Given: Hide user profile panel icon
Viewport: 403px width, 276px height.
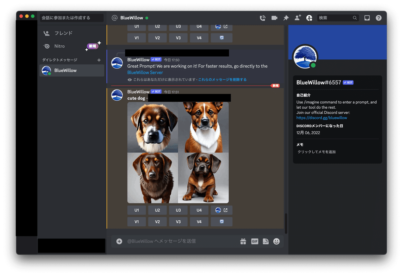Looking at the screenshot, I should tap(309, 18).
